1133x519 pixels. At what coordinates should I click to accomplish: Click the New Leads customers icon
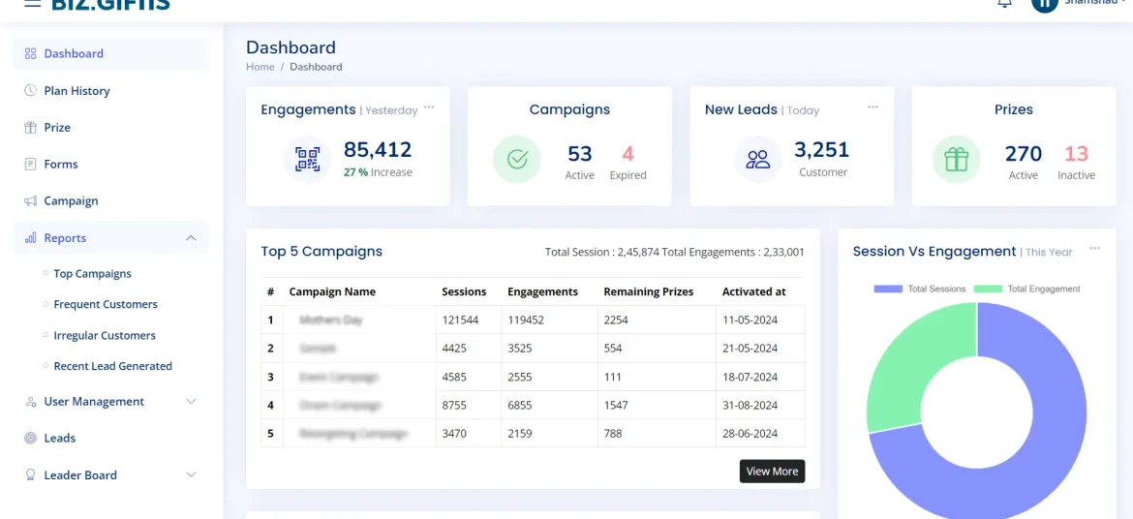point(758,159)
